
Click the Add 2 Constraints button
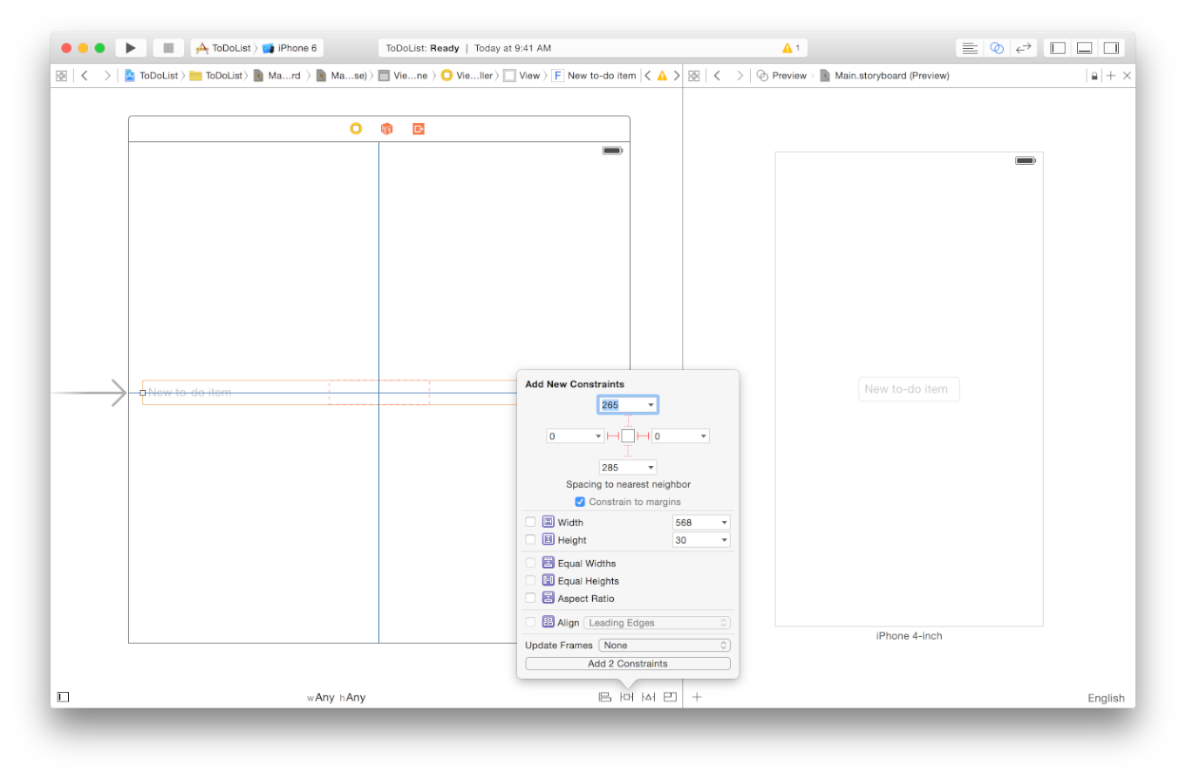(628, 664)
